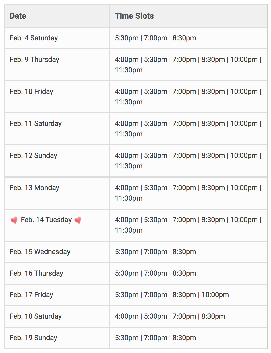Viewport: 271px width, 353px height.
Task: Click the 8:30pm slot for Feb. 19 Sunday
Action: 184,338
